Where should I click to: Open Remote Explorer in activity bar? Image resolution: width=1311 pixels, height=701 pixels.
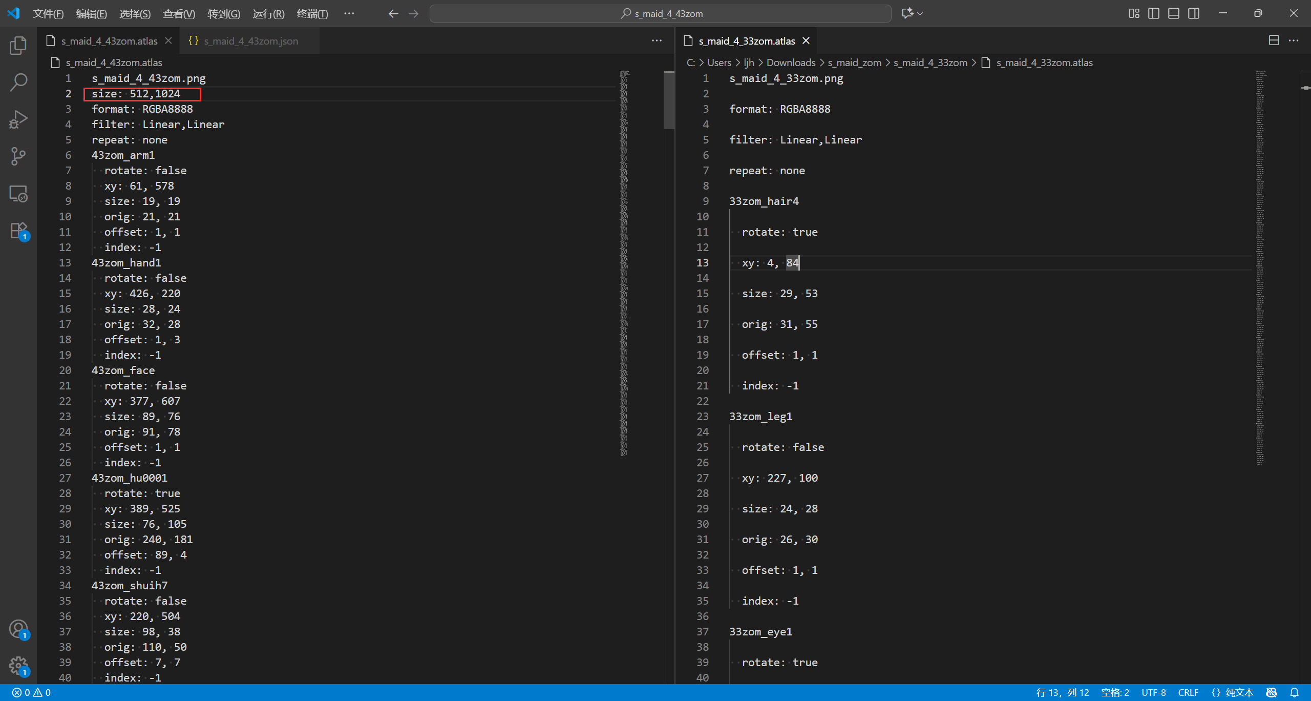[18, 194]
